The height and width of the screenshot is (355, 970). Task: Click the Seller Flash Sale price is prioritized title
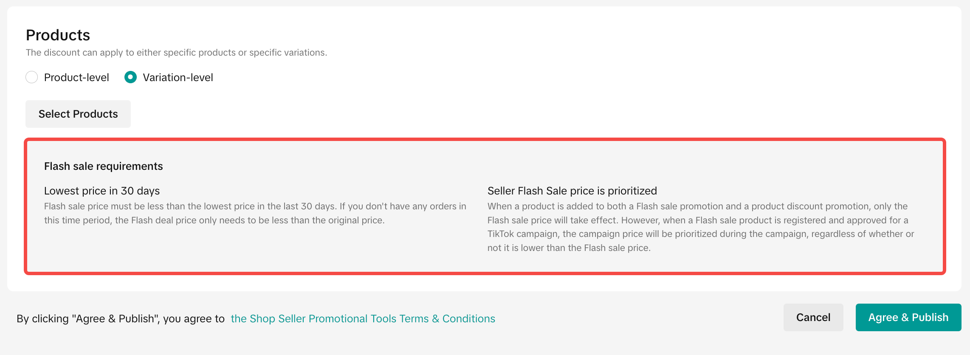pos(572,191)
